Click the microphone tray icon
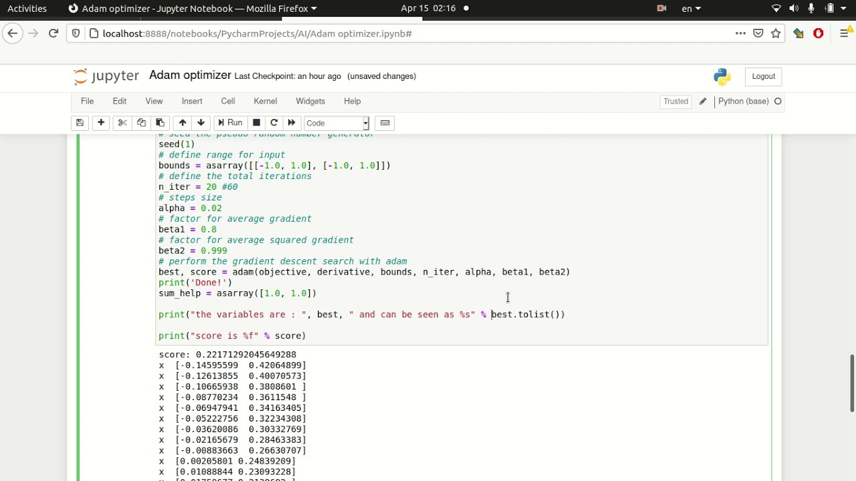 (811, 9)
